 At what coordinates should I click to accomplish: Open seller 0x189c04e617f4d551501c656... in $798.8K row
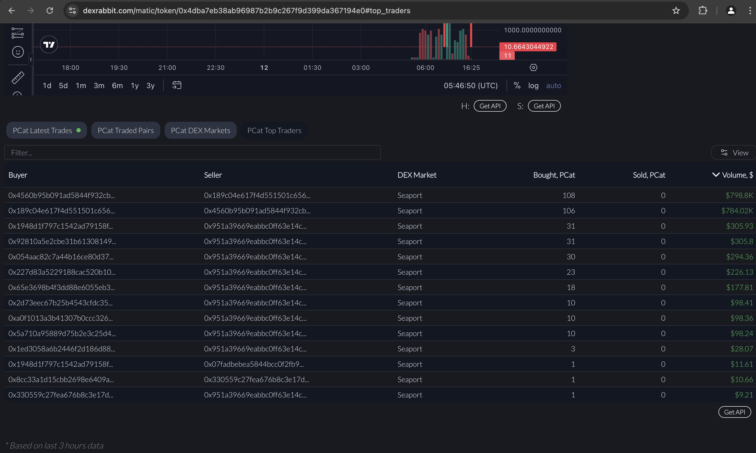257,195
